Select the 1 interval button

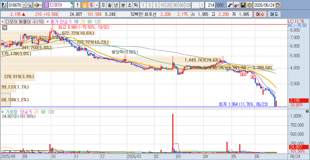[x=143, y=5]
